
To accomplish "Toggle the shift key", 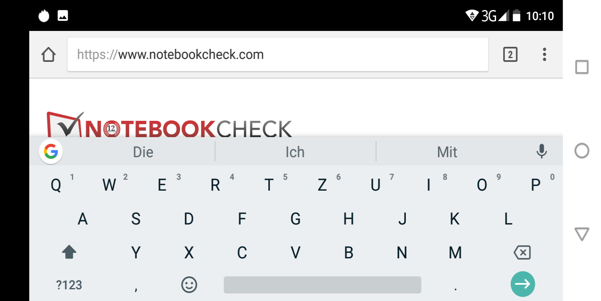I will pos(69,252).
